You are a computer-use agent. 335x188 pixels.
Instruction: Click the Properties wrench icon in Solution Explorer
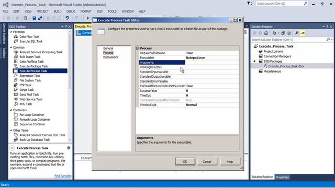(297, 33)
